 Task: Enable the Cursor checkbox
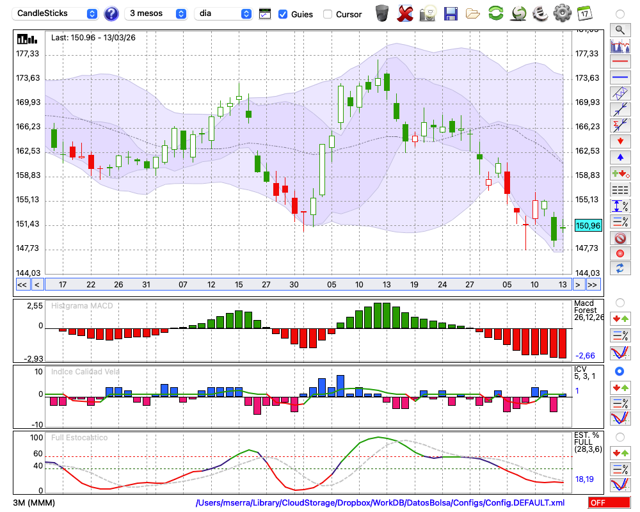coord(328,14)
